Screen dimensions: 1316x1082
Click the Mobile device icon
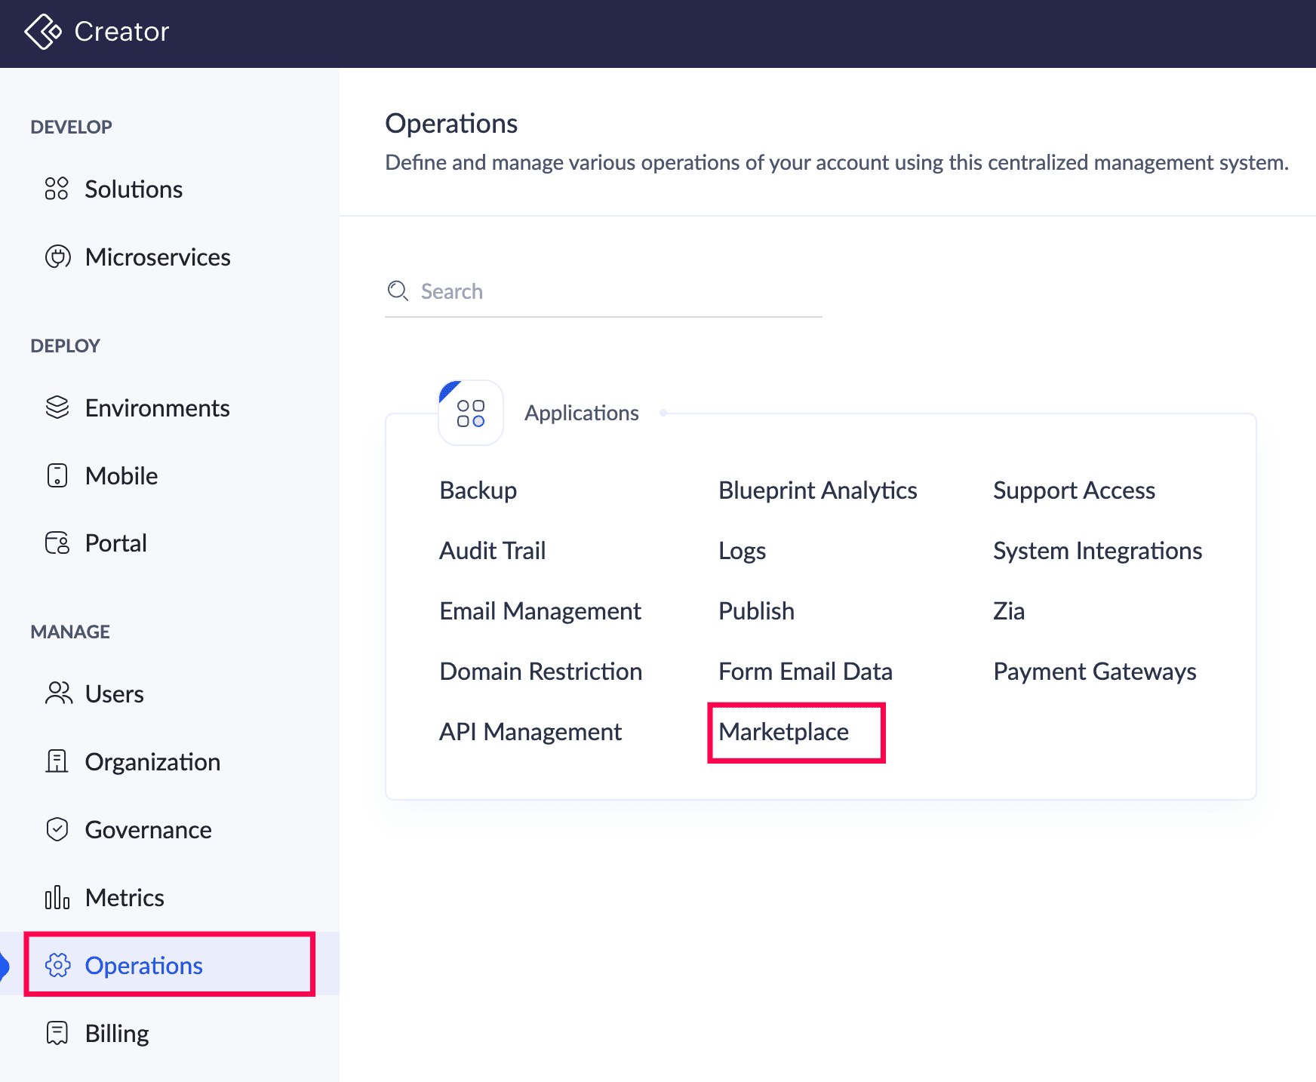(x=57, y=475)
